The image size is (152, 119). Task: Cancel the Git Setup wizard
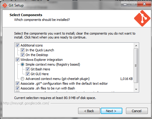click(137, 111)
